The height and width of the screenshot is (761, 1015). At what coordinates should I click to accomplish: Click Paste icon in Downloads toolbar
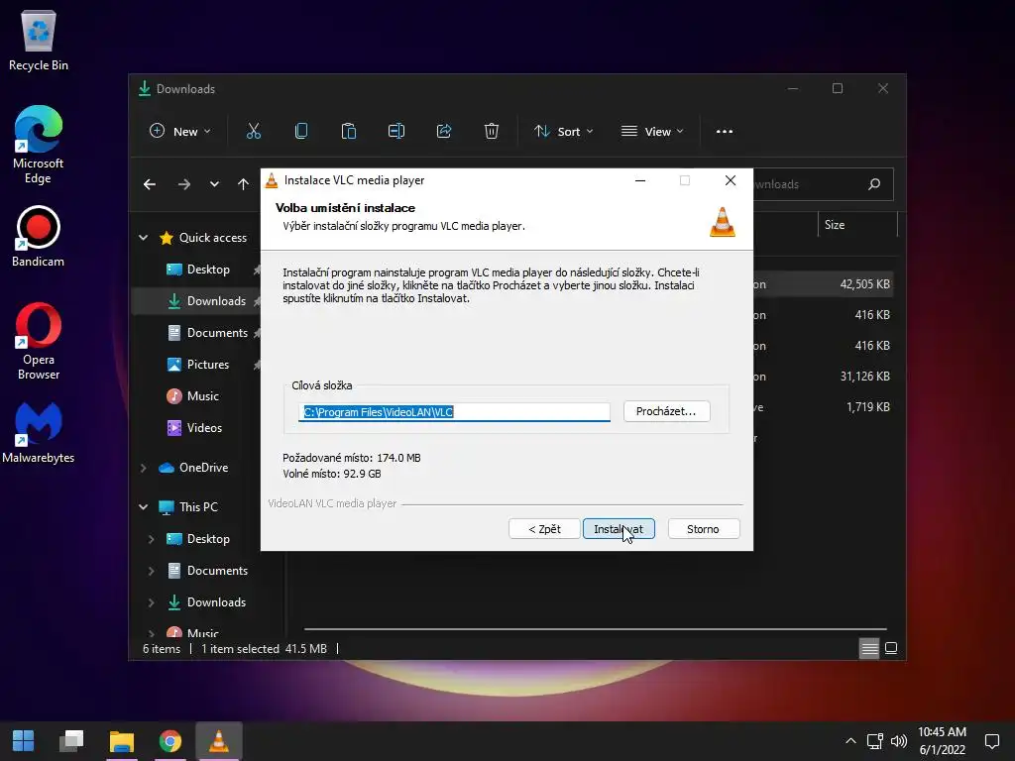pyautogui.click(x=349, y=132)
